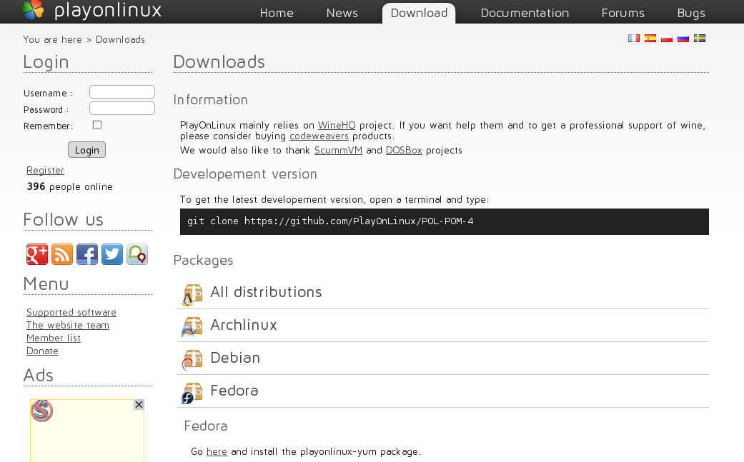Click the 'You are here > Downloads' breadcrumb

tap(84, 40)
